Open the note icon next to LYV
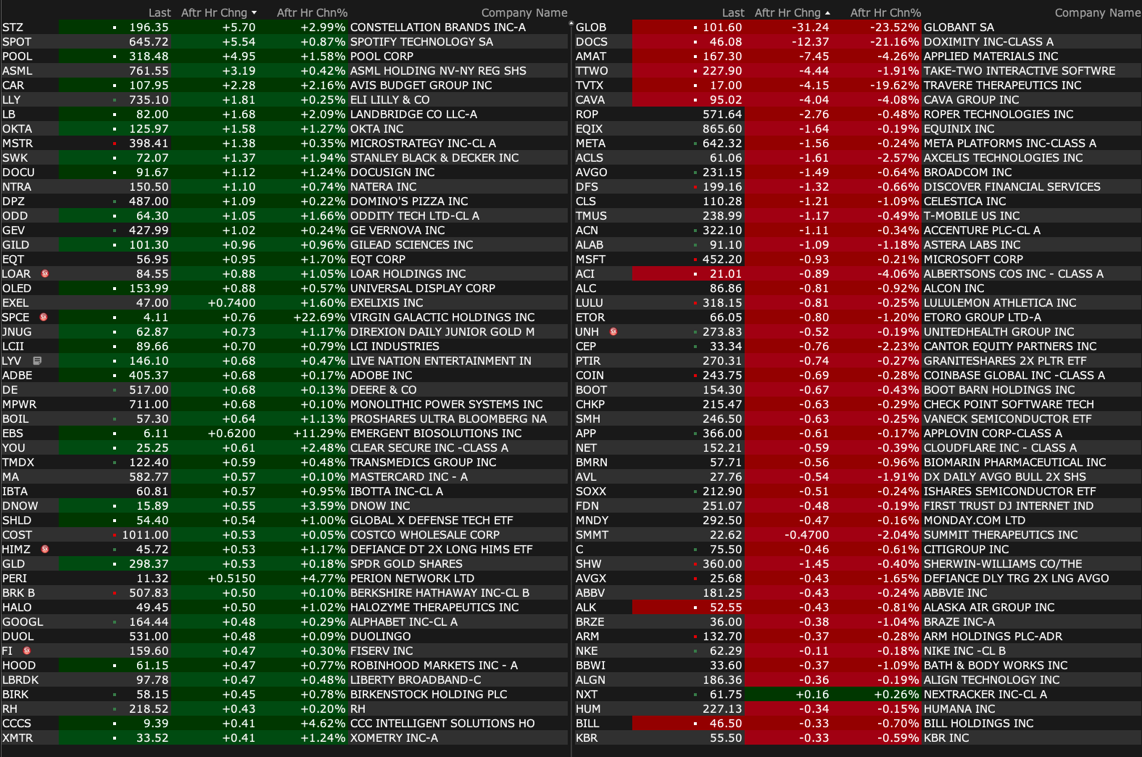This screenshot has width=1142, height=757. click(37, 361)
